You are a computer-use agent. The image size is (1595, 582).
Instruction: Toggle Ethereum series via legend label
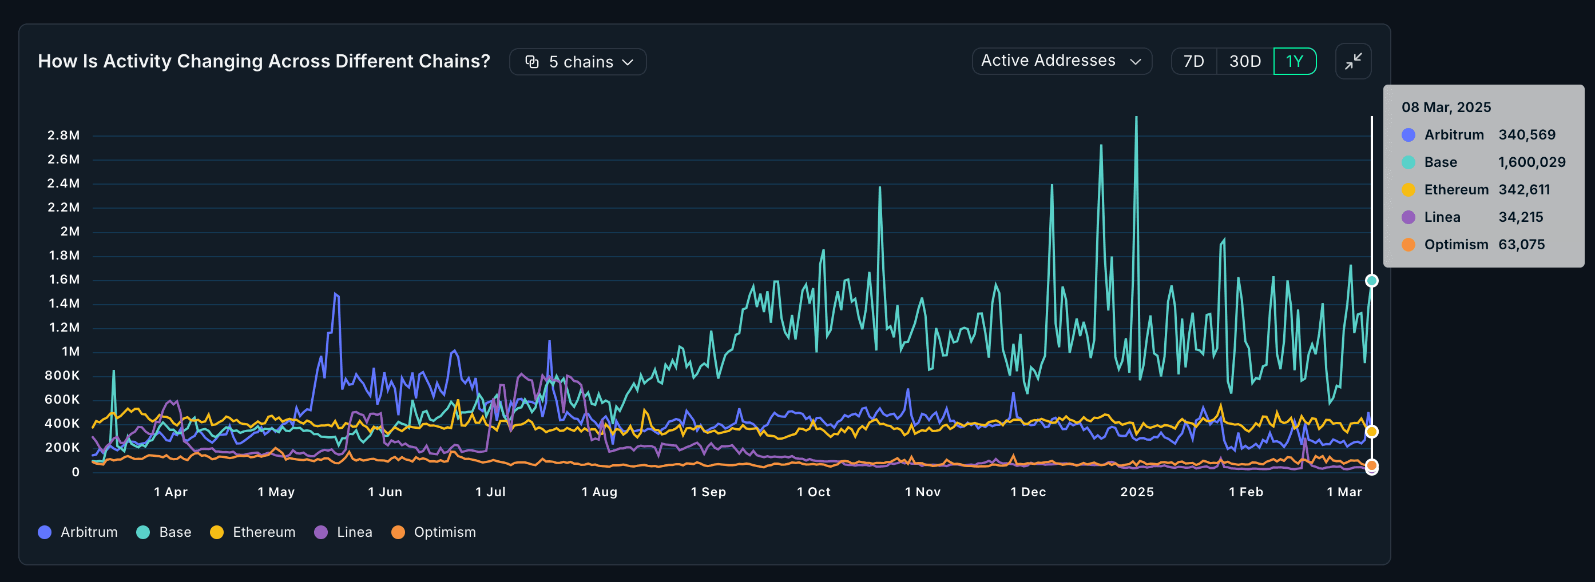tap(264, 532)
